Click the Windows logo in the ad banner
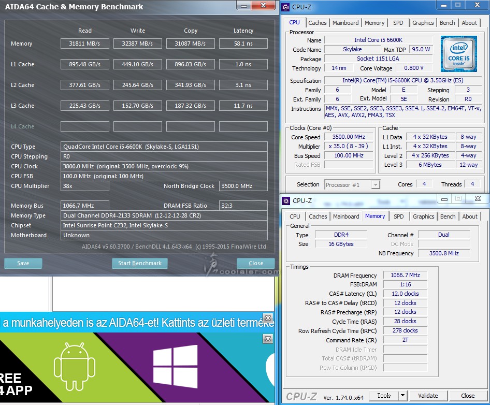The height and width of the screenshot is (405, 490). (x=175, y=366)
